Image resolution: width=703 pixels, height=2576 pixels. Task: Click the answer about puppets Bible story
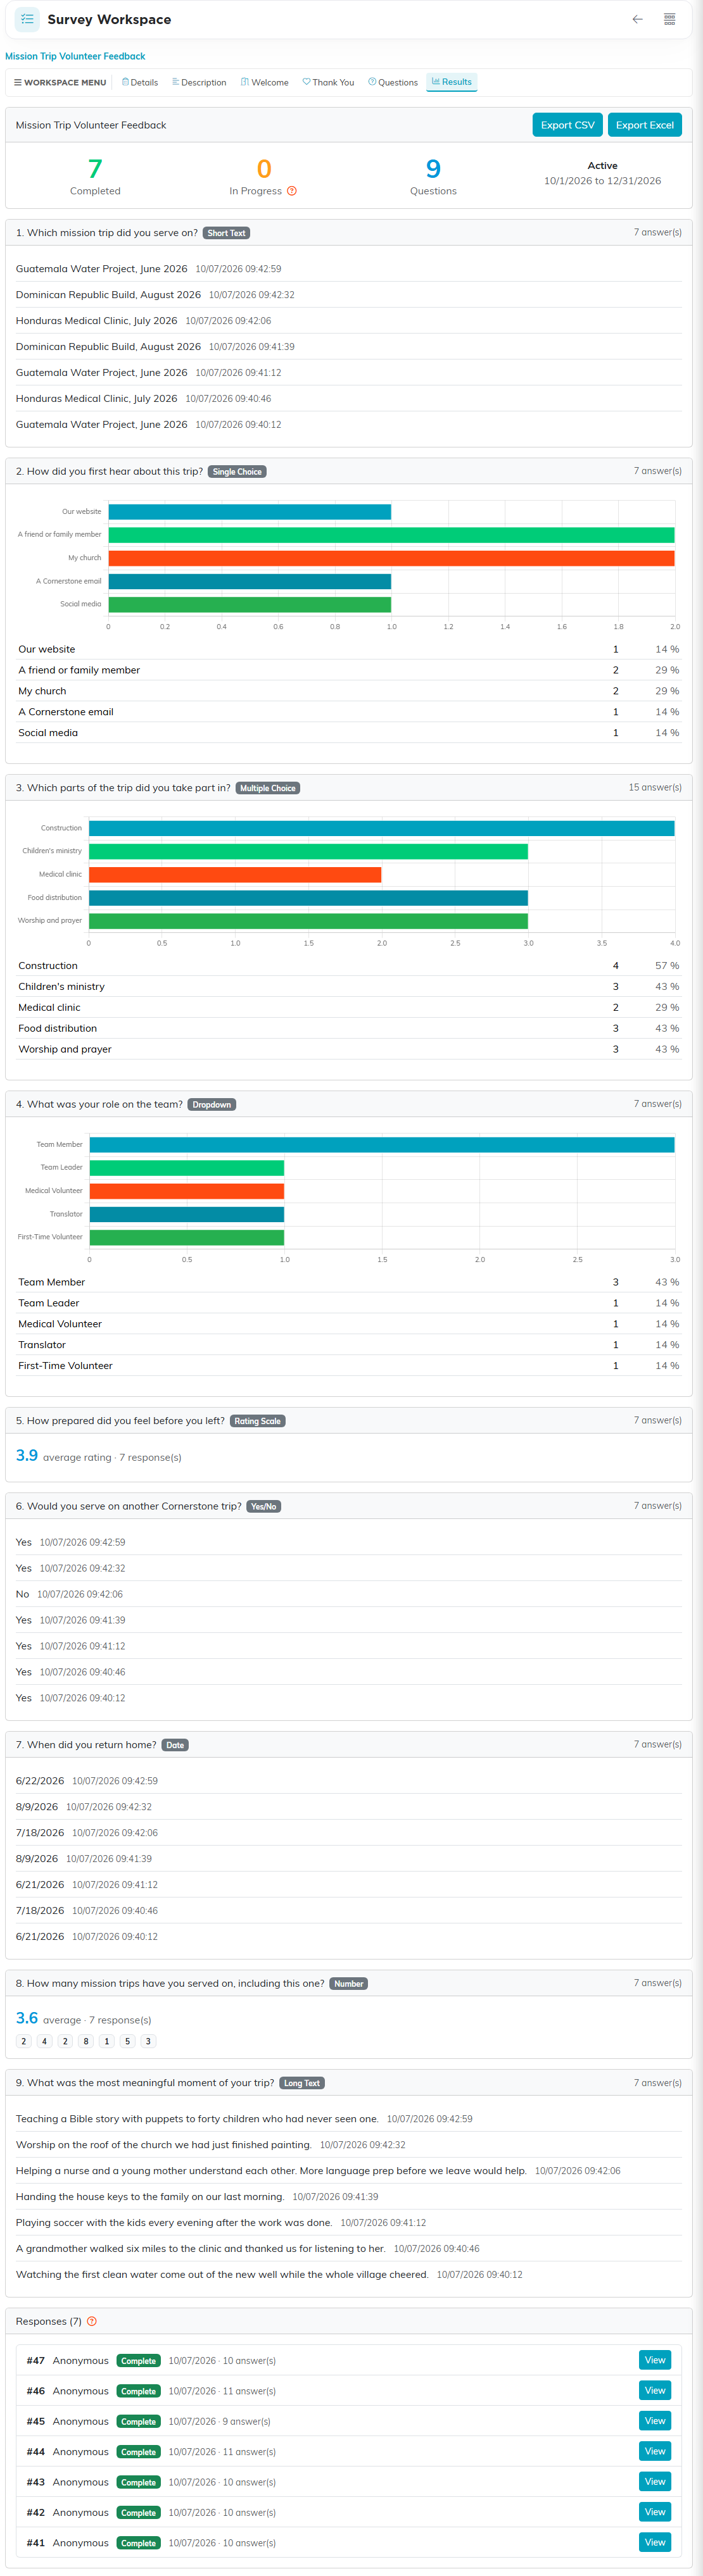pos(197,2119)
